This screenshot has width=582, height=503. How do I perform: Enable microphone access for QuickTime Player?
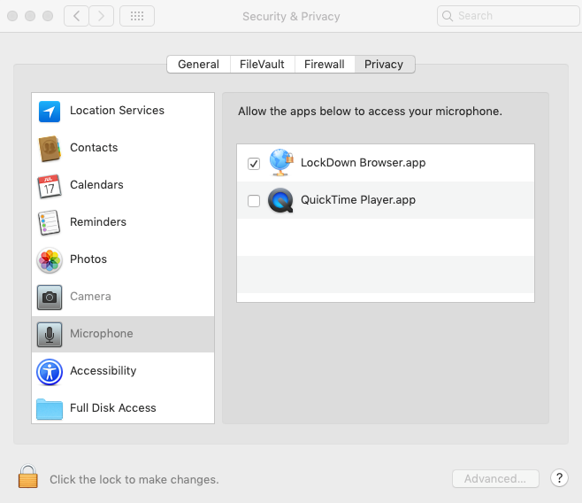[x=254, y=201]
